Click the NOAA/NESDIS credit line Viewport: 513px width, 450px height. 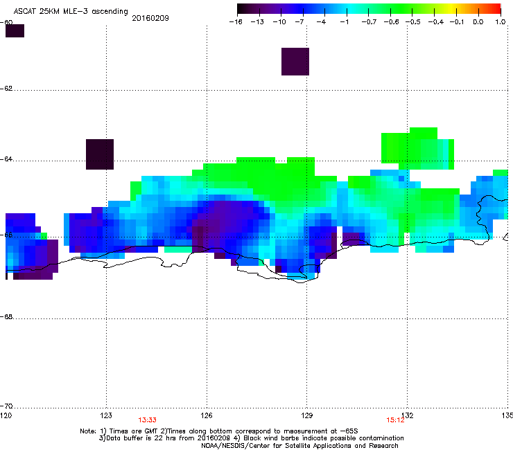pos(299,446)
